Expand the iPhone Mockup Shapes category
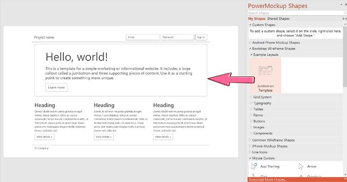The height and width of the screenshot is (182, 347). click(x=250, y=146)
